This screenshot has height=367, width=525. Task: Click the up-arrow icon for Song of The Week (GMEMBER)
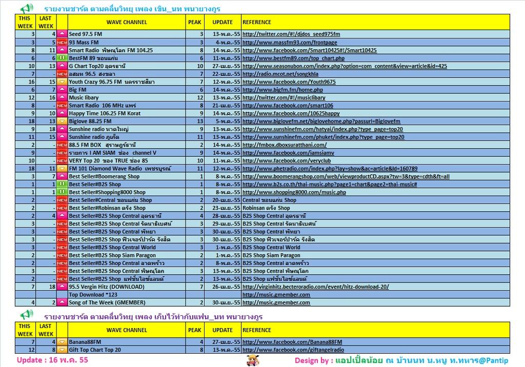62,302
